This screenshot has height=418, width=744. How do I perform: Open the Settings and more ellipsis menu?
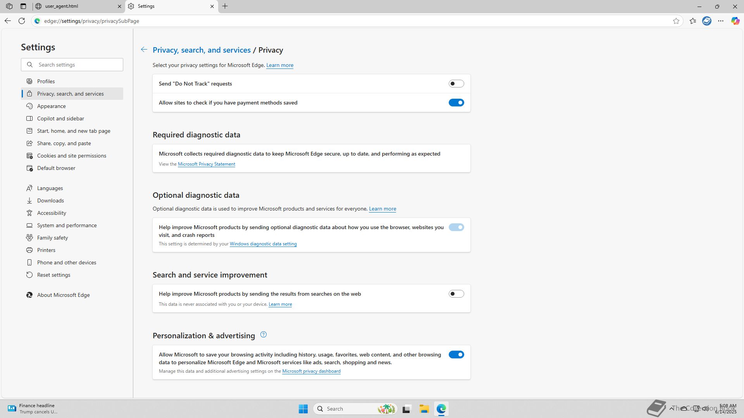721,21
